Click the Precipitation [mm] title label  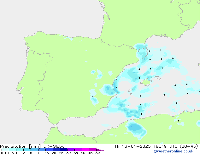tap(21, 146)
